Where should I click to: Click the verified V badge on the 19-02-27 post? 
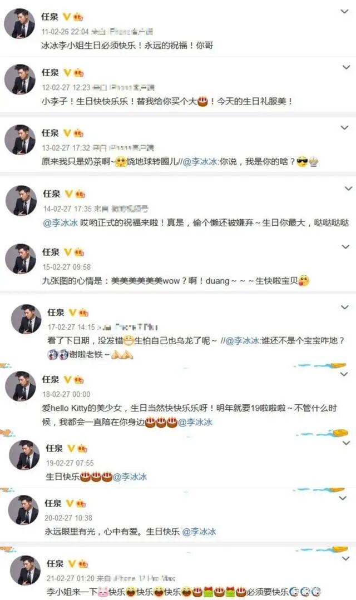pos(71,448)
